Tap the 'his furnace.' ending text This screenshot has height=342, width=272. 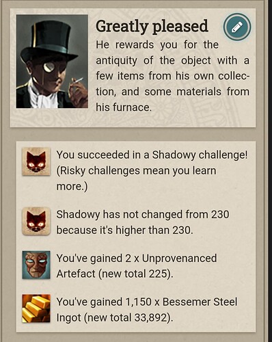(124, 107)
